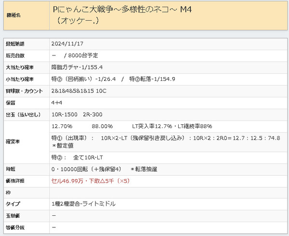
Task: Click the 特① 出現率 breakdown text
Action: pyautogui.click(x=166, y=138)
